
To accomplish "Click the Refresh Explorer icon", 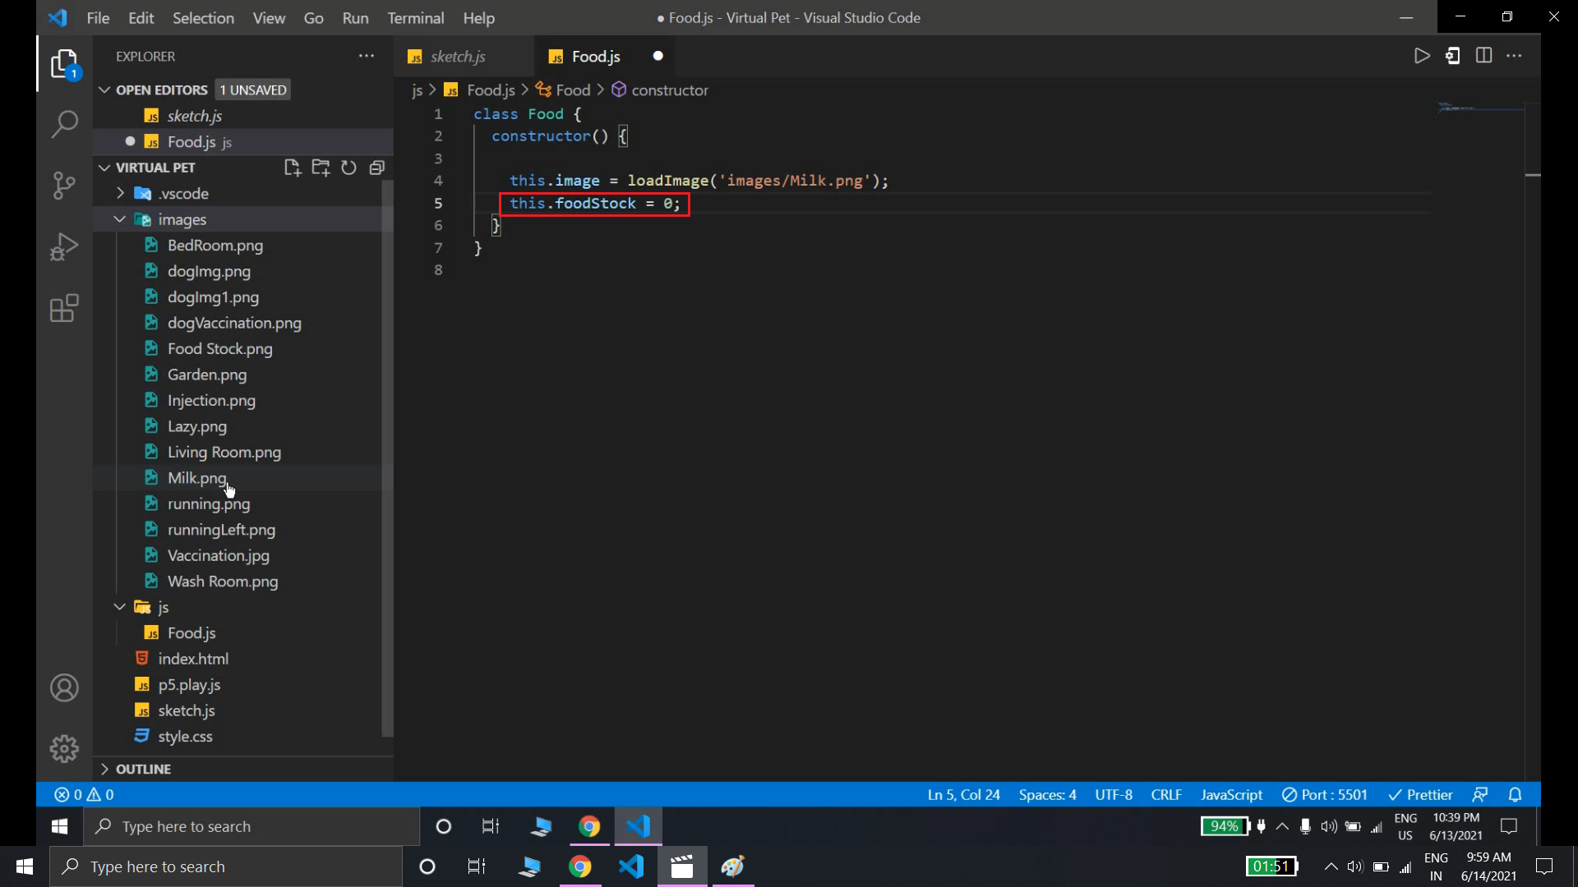I will [348, 168].
